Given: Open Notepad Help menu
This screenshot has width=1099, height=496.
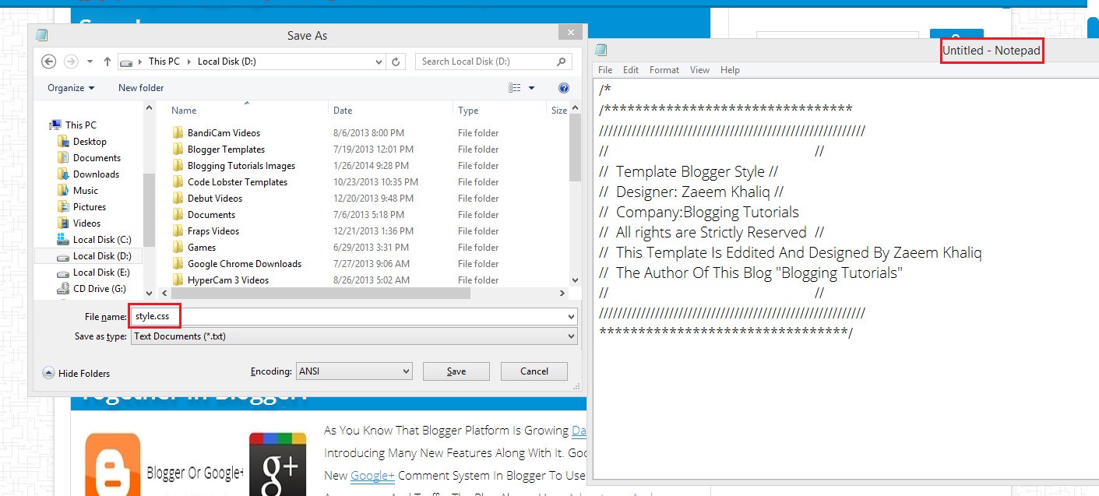Looking at the screenshot, I should pos(730,70).
